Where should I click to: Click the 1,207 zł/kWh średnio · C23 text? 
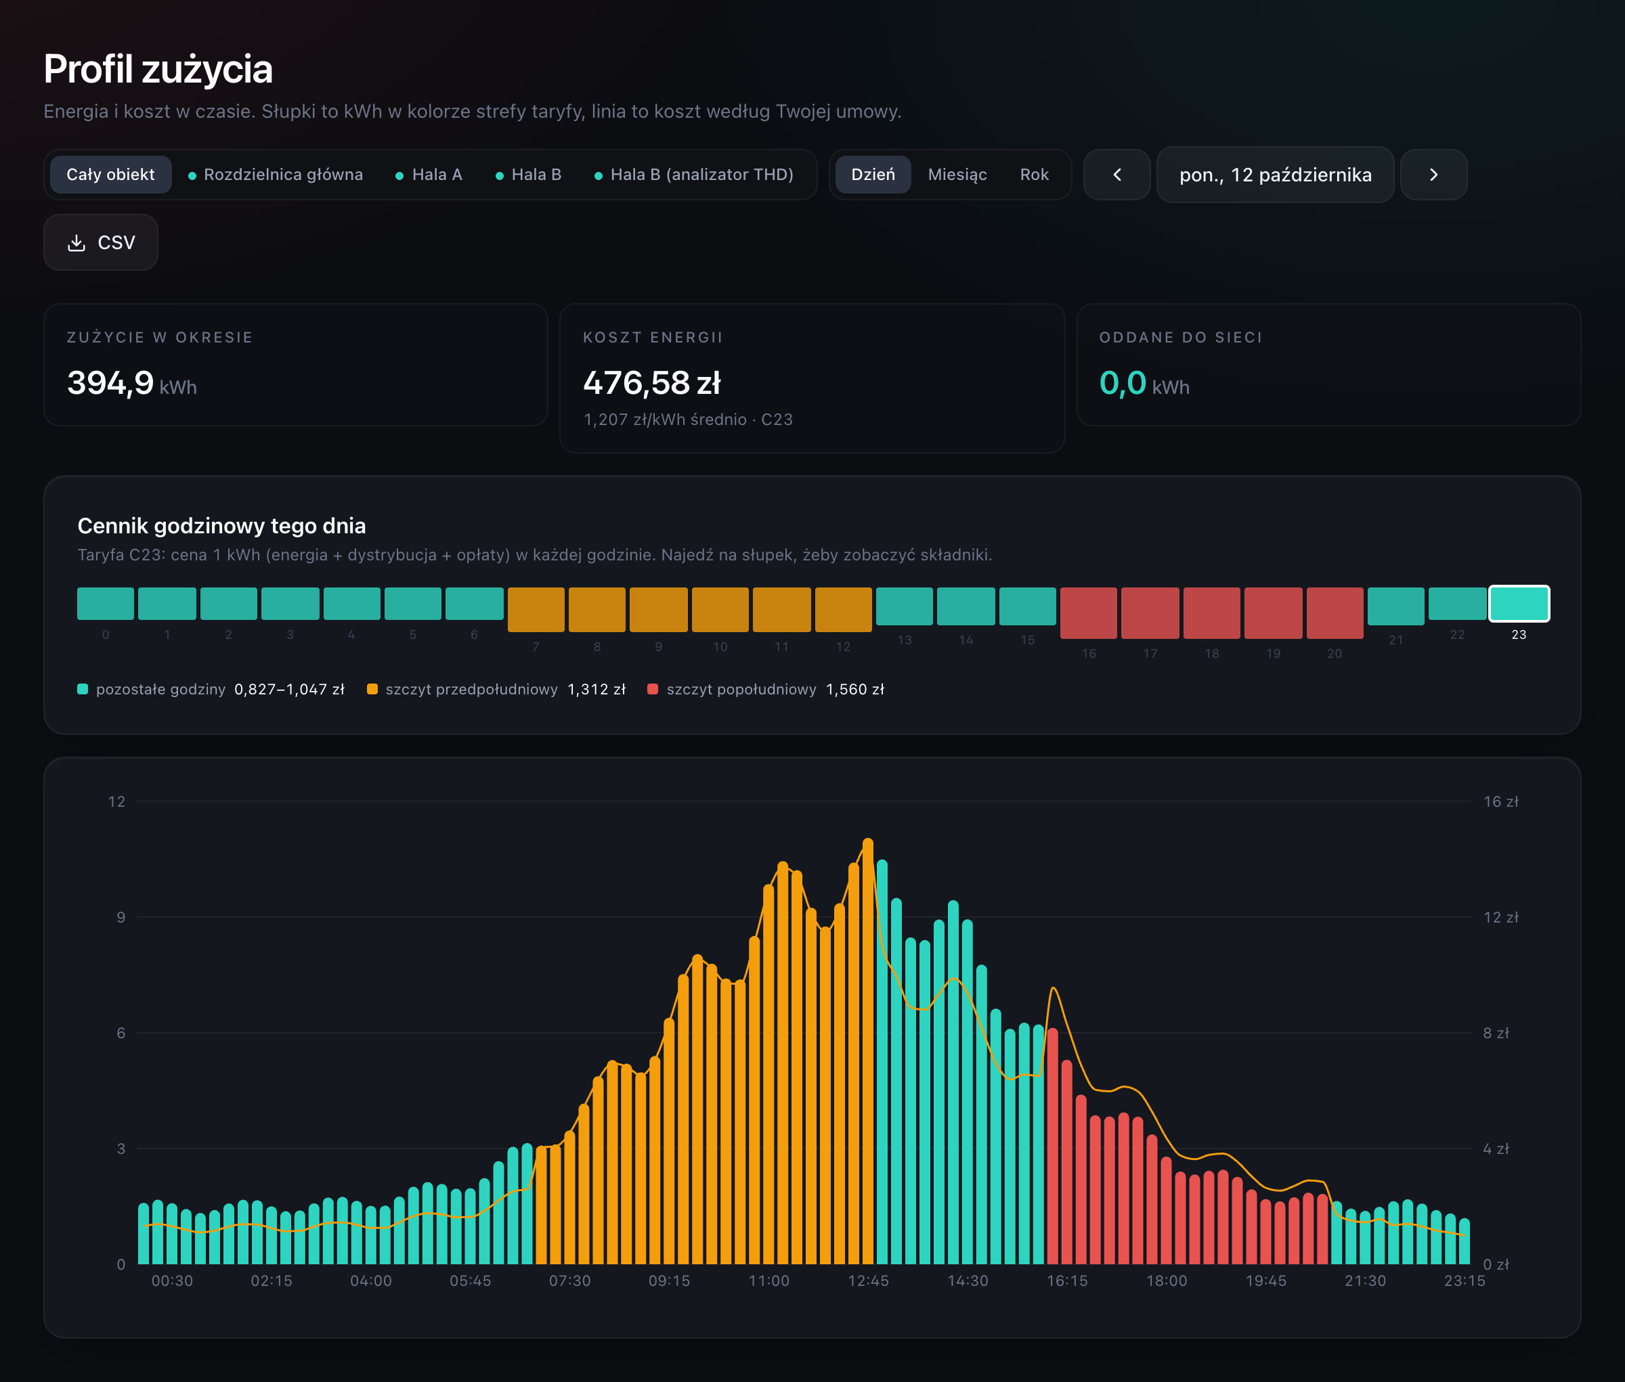tap(688, 420)
